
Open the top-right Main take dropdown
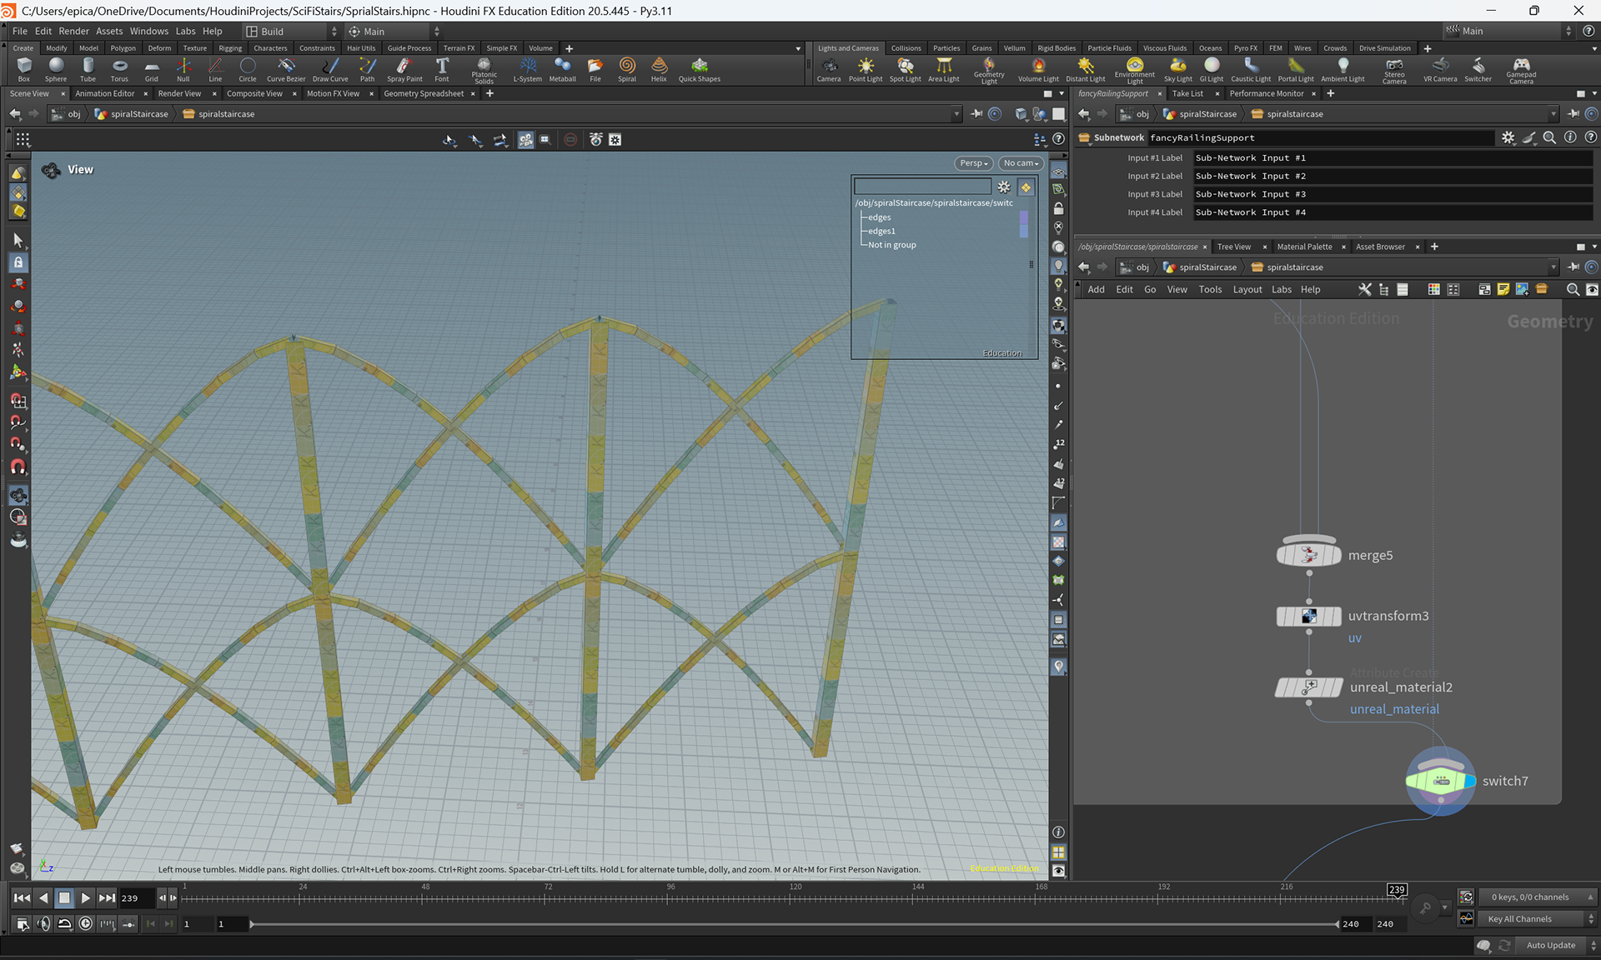pyautogui.click(x=1508, y=31)
